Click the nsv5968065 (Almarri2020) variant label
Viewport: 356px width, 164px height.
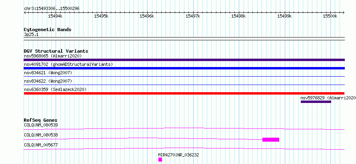click(x=53, y=56)
